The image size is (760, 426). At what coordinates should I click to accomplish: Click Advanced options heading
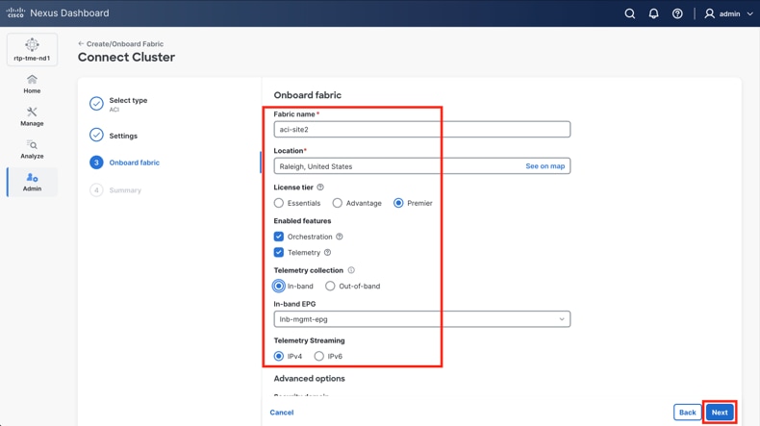click(309, 379)
